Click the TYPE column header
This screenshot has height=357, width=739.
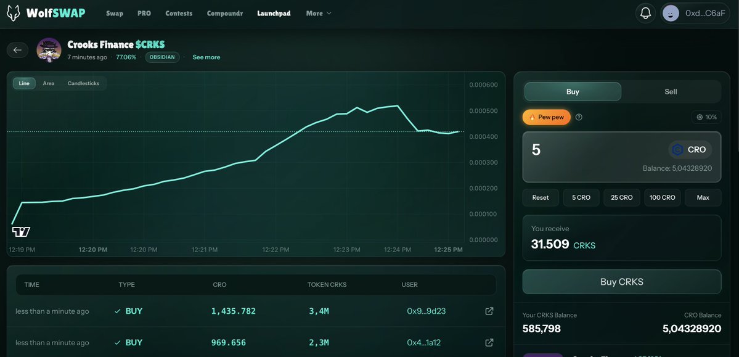(x=126, y=285)
